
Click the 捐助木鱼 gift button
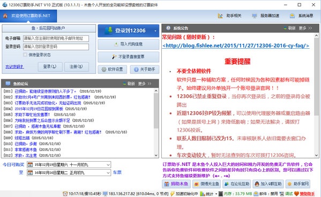point(176,184)
